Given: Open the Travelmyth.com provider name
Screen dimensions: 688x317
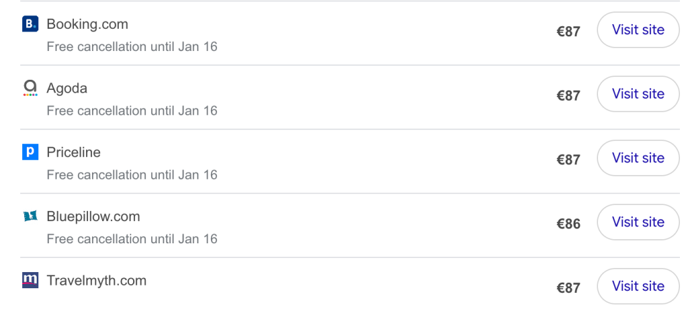Looking at the screenshot, I should pyautogui.click(x=97, y=281).
